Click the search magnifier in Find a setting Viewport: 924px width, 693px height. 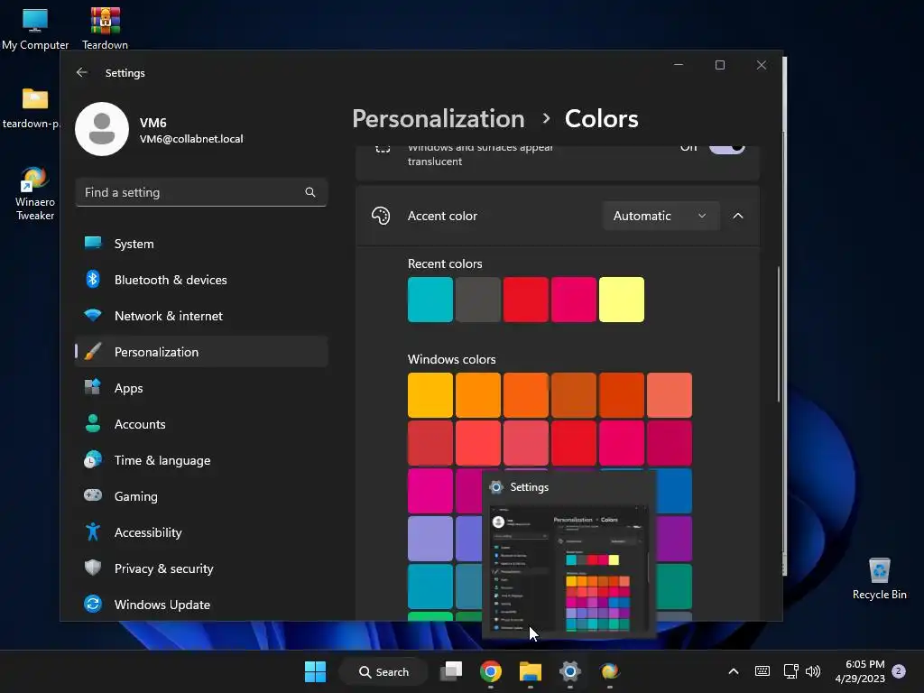pos(310,192)
